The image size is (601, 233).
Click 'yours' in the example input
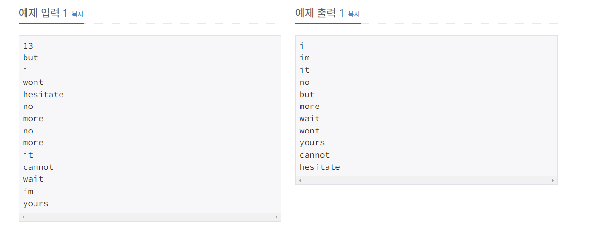click(x=36, y=203)
